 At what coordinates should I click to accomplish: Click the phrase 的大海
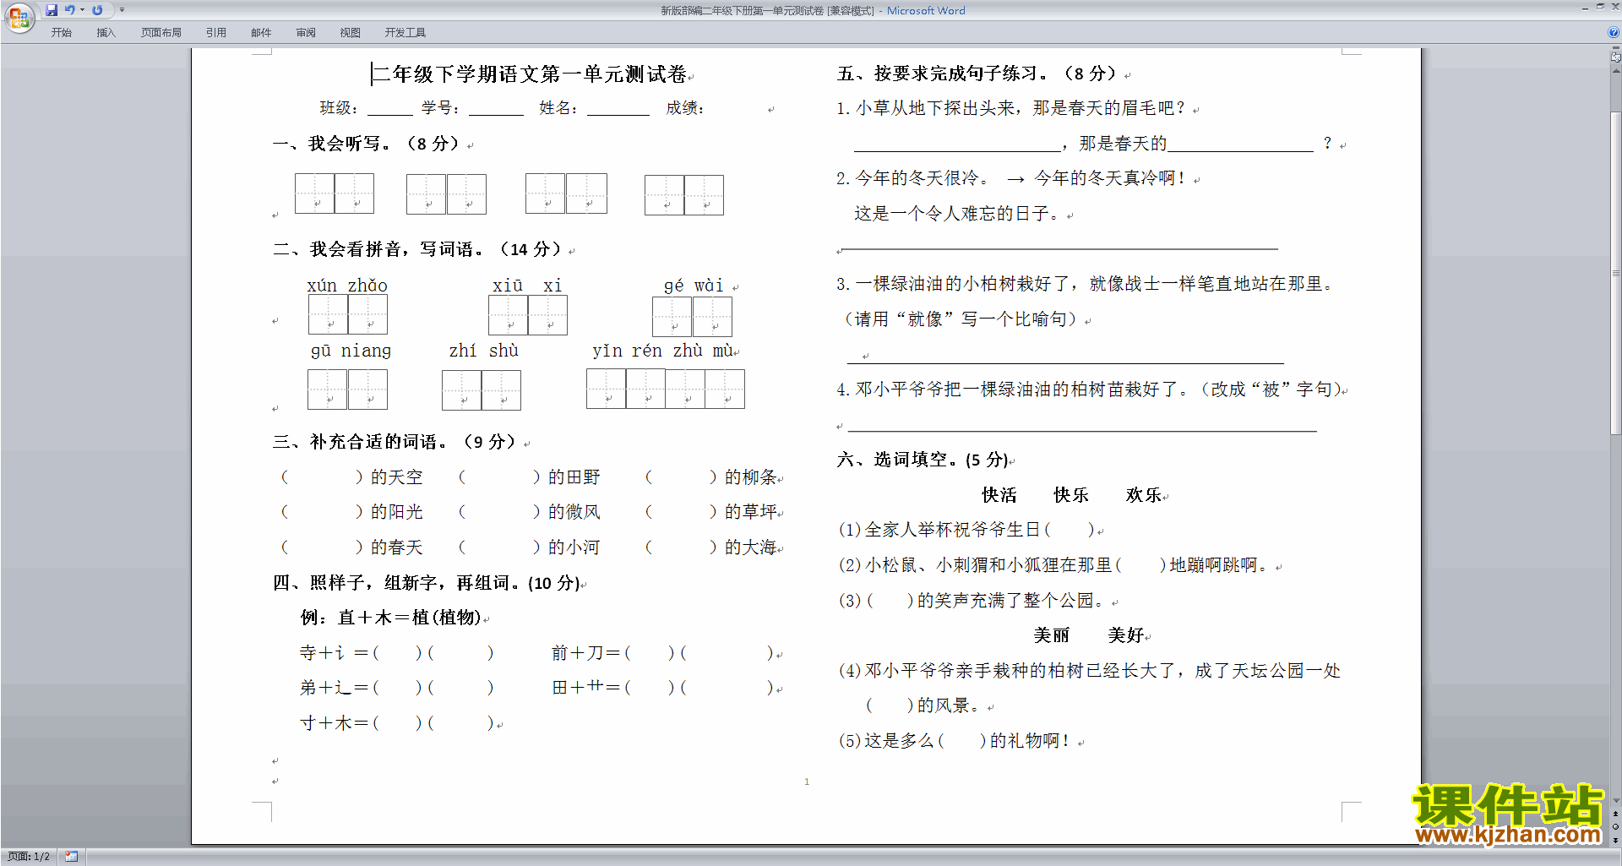[751, 547]
